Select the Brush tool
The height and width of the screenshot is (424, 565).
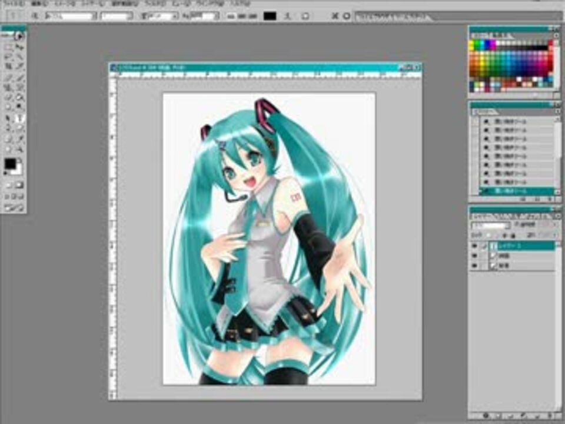[x=19, y=78]
